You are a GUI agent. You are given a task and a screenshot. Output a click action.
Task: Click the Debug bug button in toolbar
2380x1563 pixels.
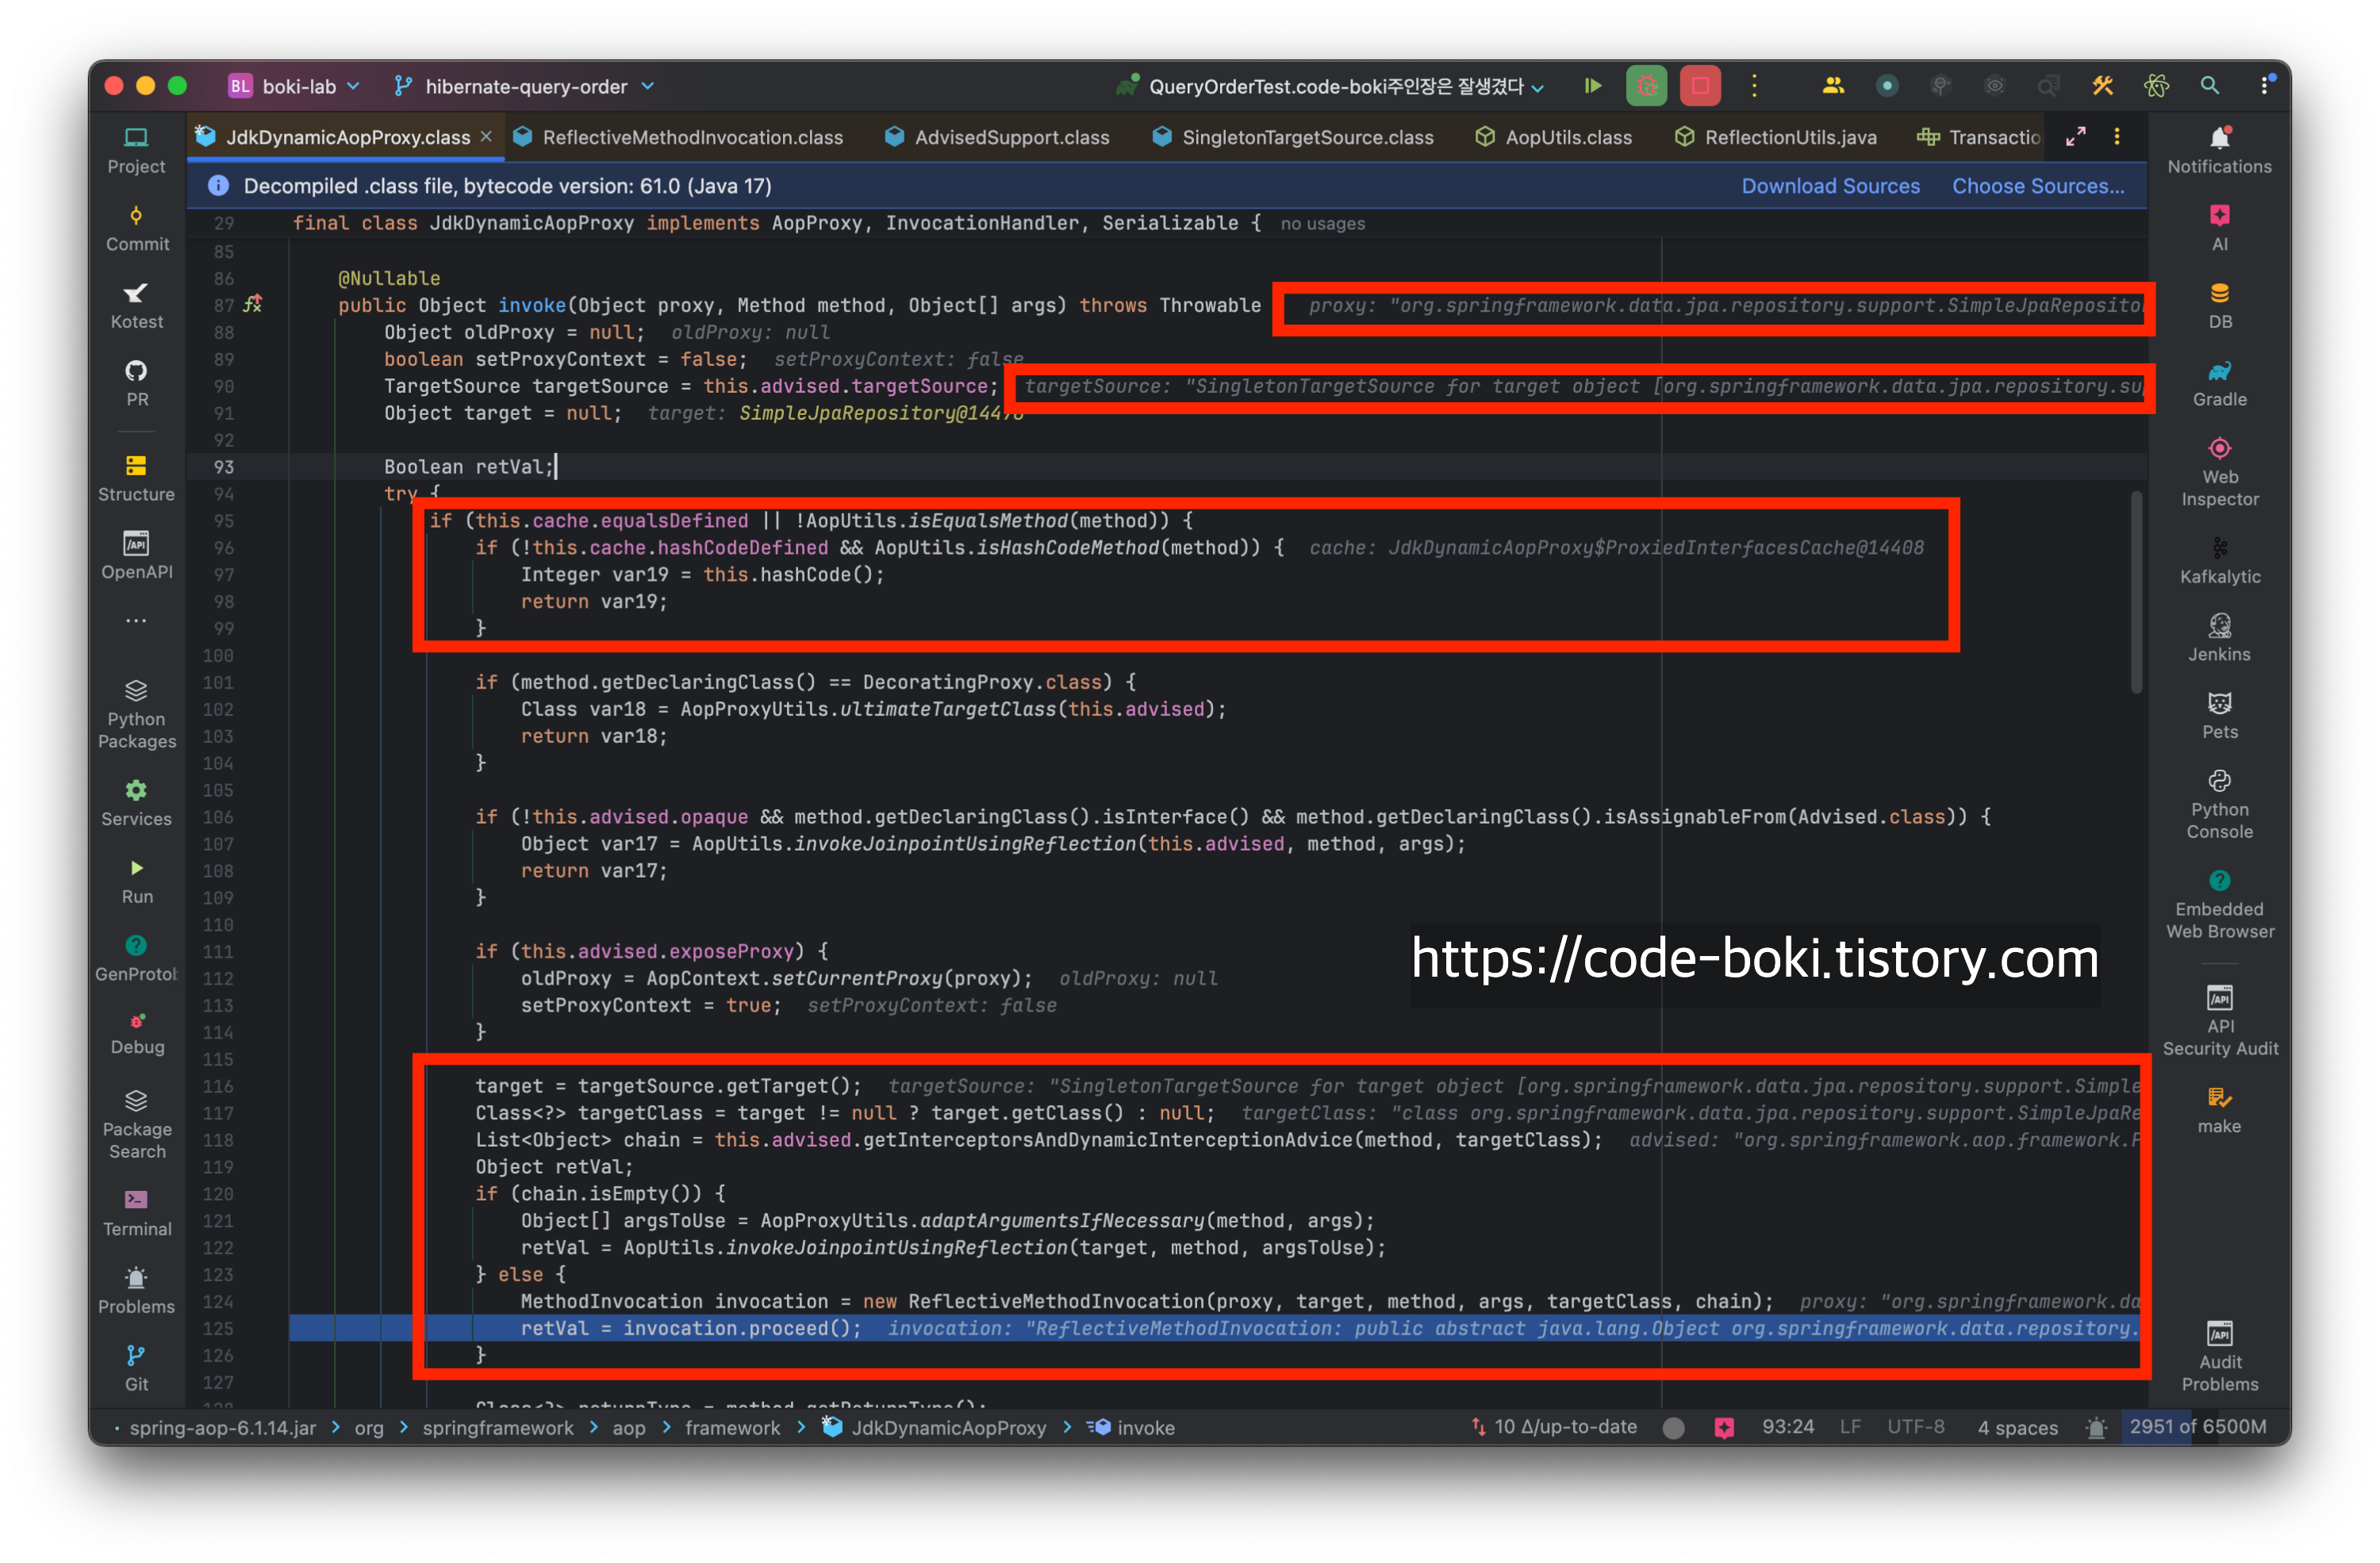[x=1646, y=86]
